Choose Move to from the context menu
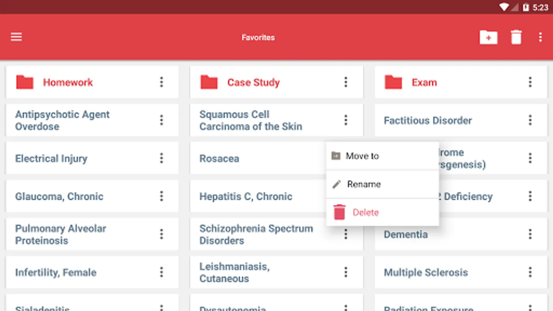The image size is (553, 311). pos(362,156)
